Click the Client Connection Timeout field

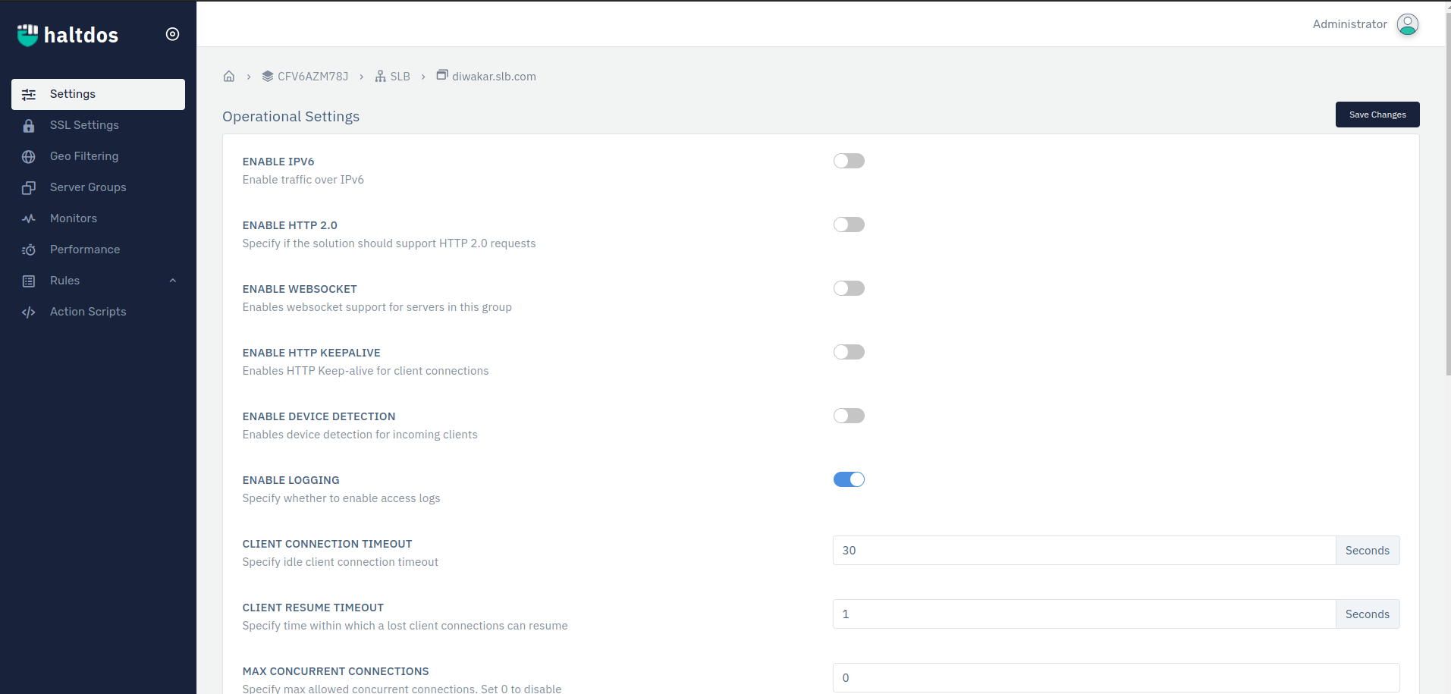tap(1083, 551)
